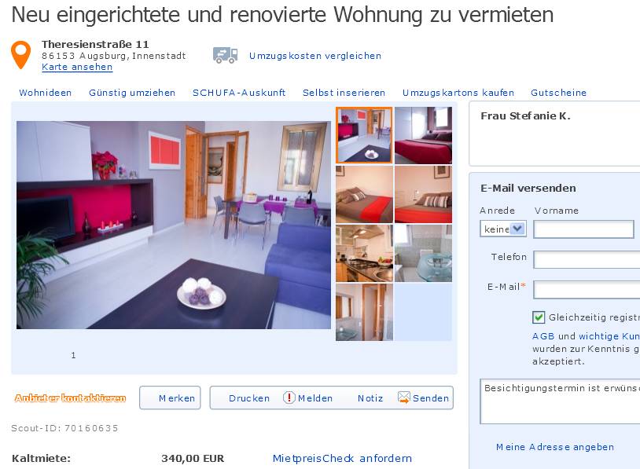Open the dark red bed thumbnail
640x469 pixels.
point(423,135)
